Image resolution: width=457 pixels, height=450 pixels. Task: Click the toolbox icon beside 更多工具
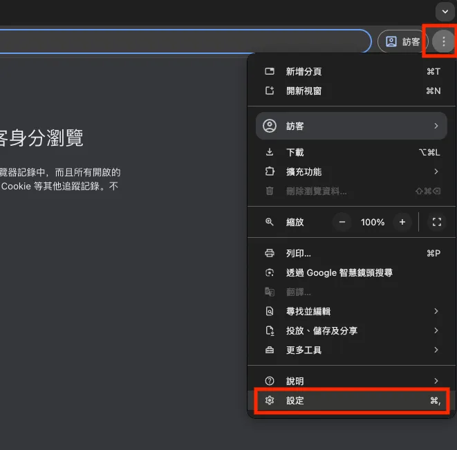(x=270, y=350)
